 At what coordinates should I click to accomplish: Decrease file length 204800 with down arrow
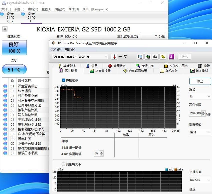[x=203, y=115]
